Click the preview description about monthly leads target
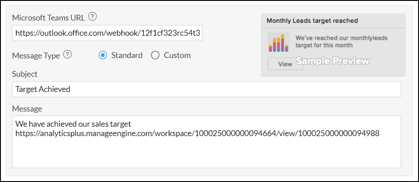419x182 pixels. pyautogui.click(x=341, y=41)
